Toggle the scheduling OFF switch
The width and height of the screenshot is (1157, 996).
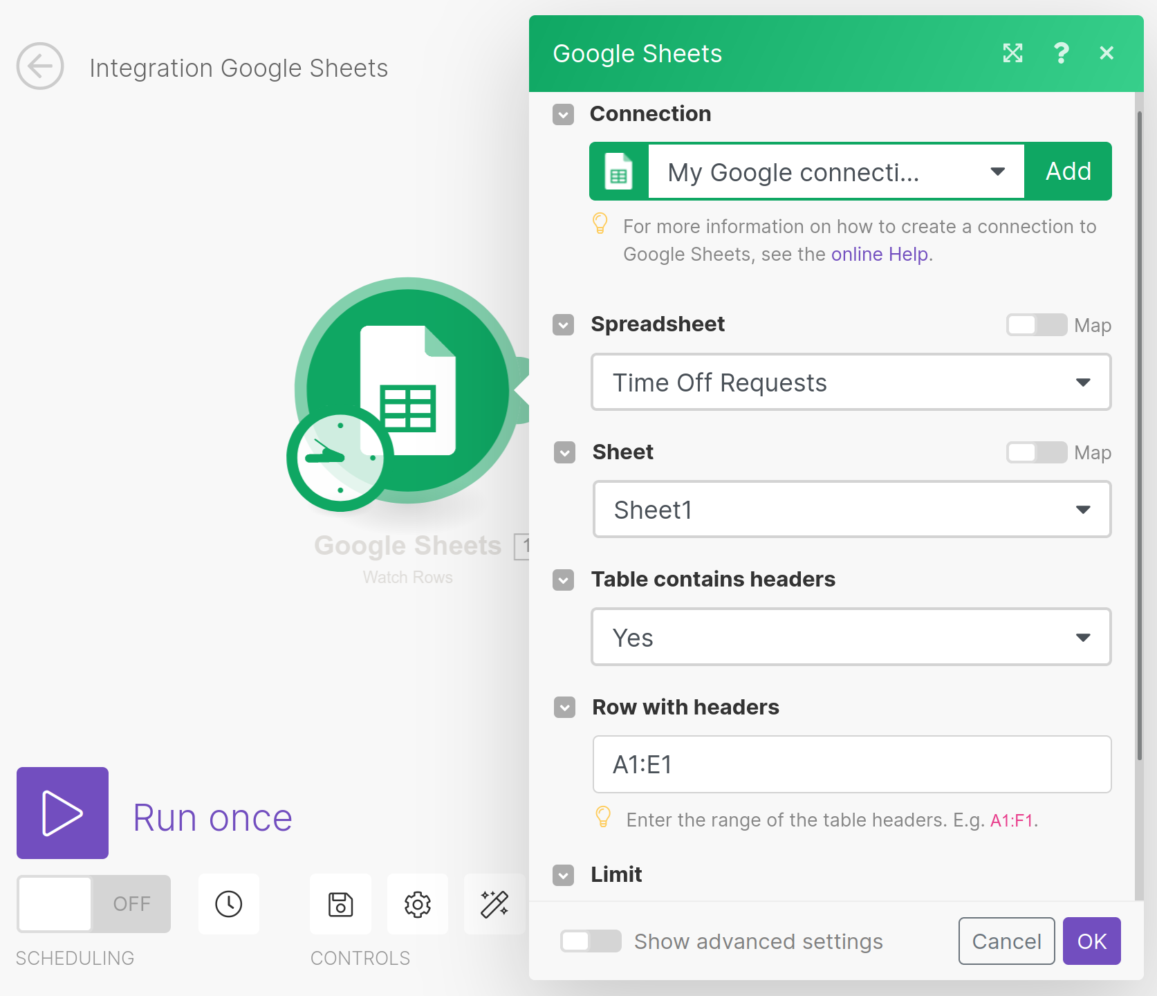click(x=94, y=904)
